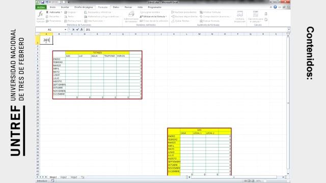Confirm the entry with the check mark
The image size is (326, 183).
pos(77,29)
